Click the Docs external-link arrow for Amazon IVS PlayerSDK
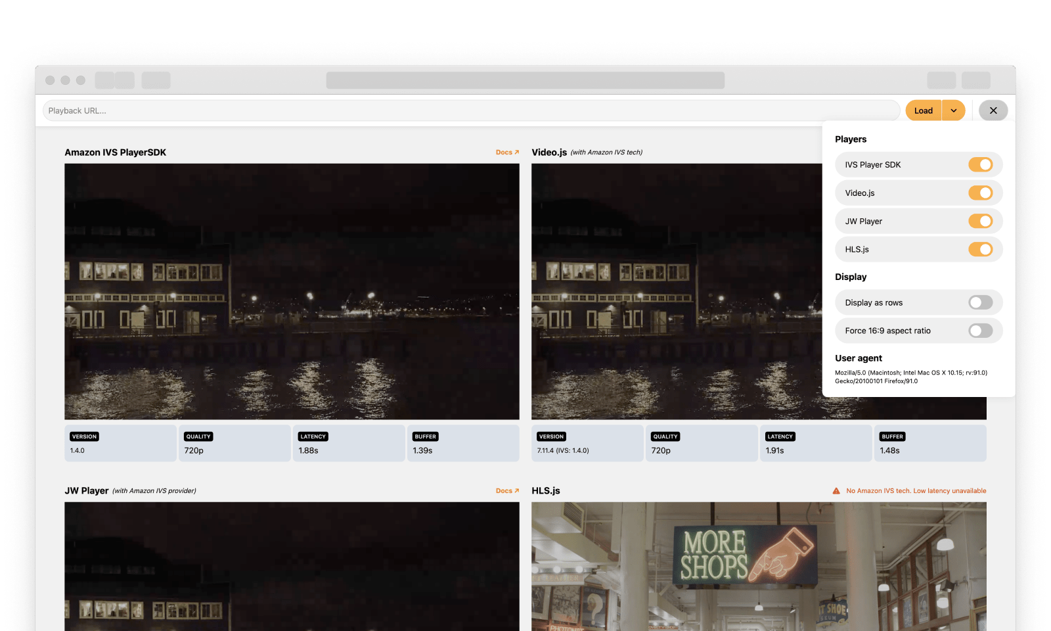This screenshot has height=631, width=1051. click(515, 152)
